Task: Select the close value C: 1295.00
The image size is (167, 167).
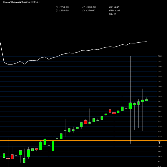Action: coord(62,11)
